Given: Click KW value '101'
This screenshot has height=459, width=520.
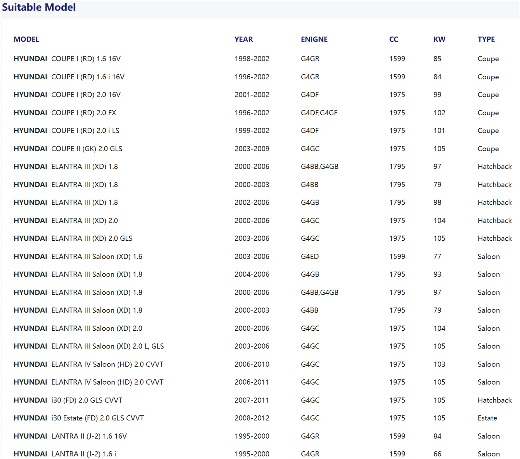Looking at the screenshot, I should (439, 131).
